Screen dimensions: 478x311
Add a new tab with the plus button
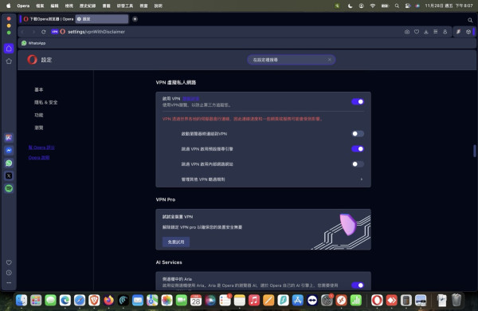tap(135, 19)
